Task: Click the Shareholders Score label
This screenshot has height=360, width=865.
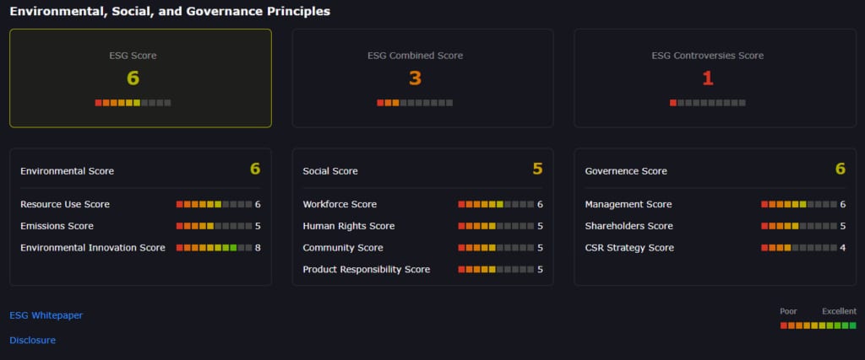Action: (x=628, y=226)
